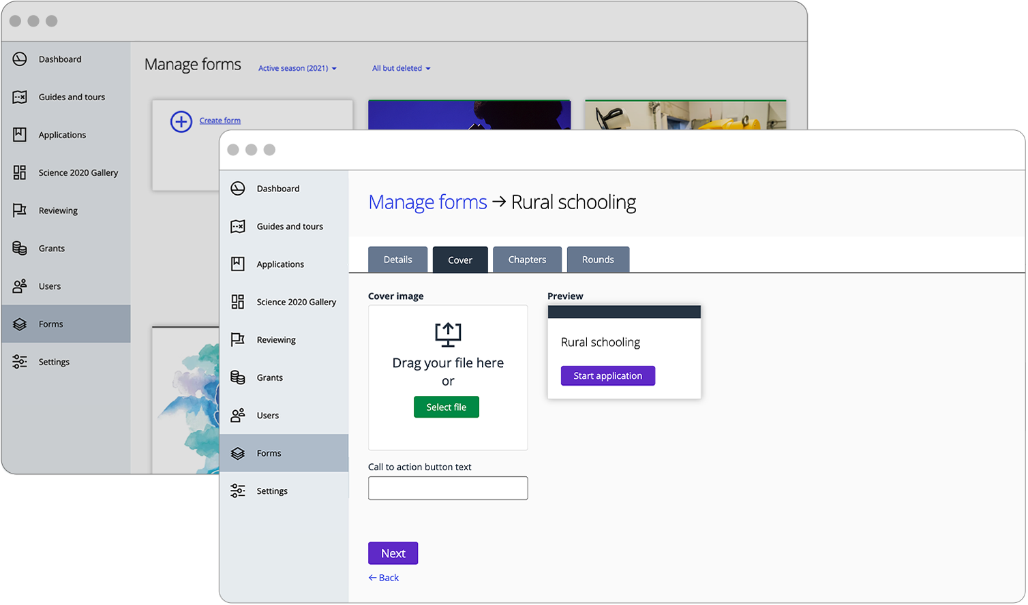Screen dimensions: 1028x605
Task: Click the upload monitor icon in Cover image
Action: [447, 335]
